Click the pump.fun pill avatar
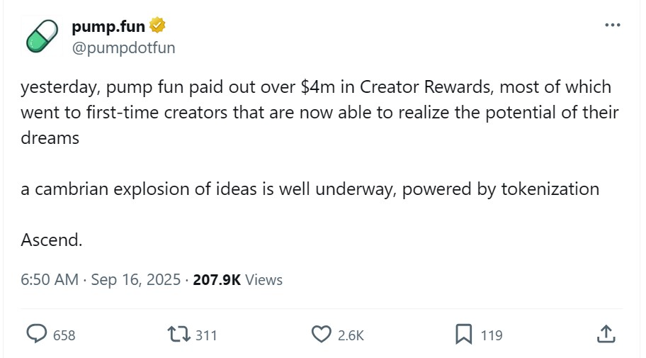This screenshot has width=646, height=358. tap(41, 36)
